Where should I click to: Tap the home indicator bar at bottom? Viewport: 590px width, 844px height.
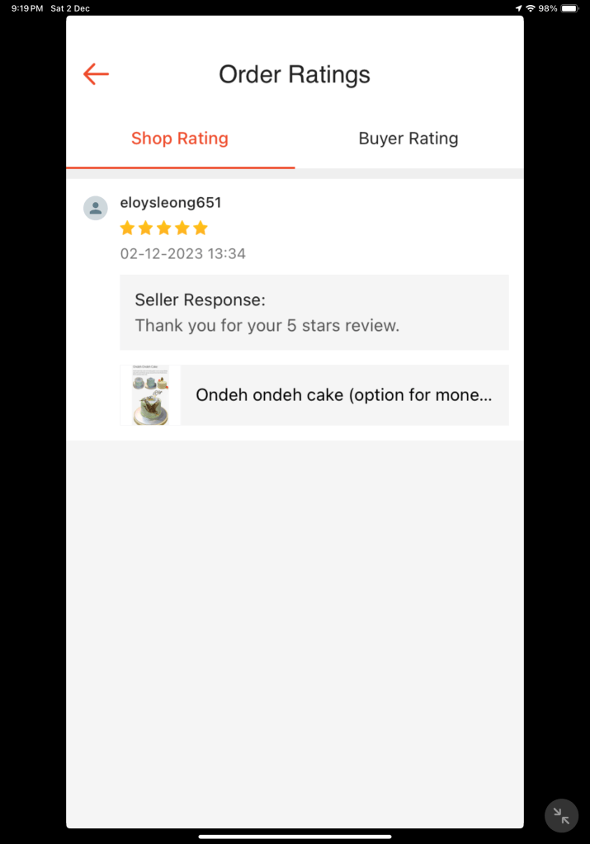[x=295, y=837]
